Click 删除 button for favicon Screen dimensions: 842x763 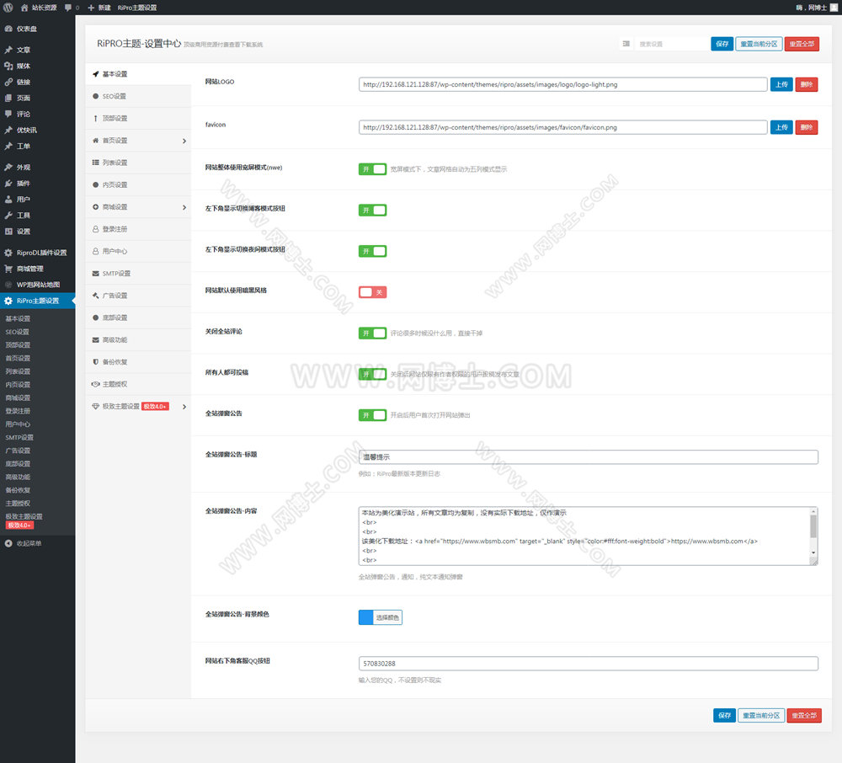[x=806, y=127]
